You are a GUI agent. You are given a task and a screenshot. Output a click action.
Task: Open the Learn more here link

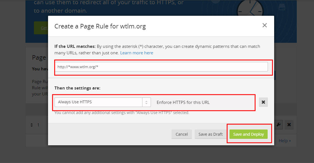137,53
